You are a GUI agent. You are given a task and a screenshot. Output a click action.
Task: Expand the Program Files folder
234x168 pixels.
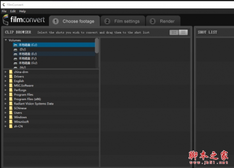pos(5,94)
